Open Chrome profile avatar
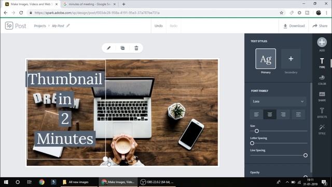Viewport: 332px width, 187px height. coord(319,12)
